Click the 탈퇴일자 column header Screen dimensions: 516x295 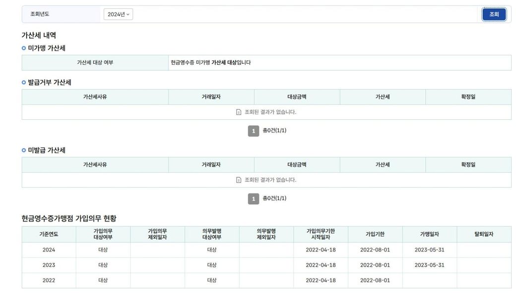pos(484,234)
